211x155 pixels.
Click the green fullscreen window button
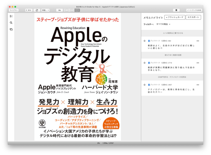tap(15, 7)
